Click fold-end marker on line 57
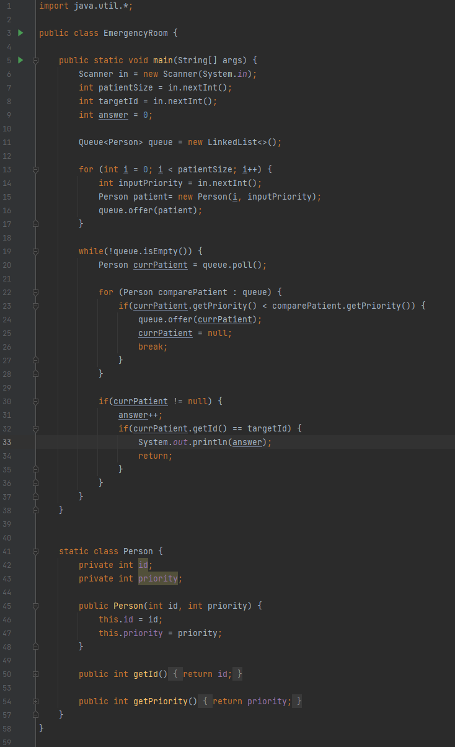Screen dimensions: 455x747 coord(35,715)
